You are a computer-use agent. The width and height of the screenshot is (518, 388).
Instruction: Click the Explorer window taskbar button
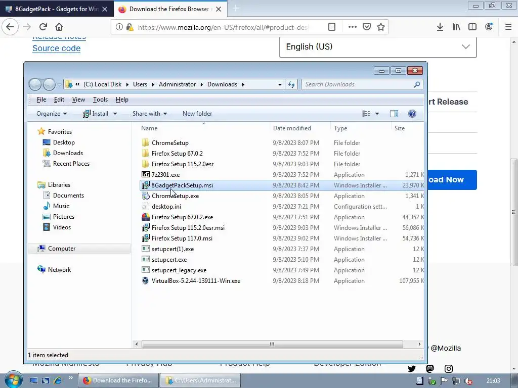(200, 380)
